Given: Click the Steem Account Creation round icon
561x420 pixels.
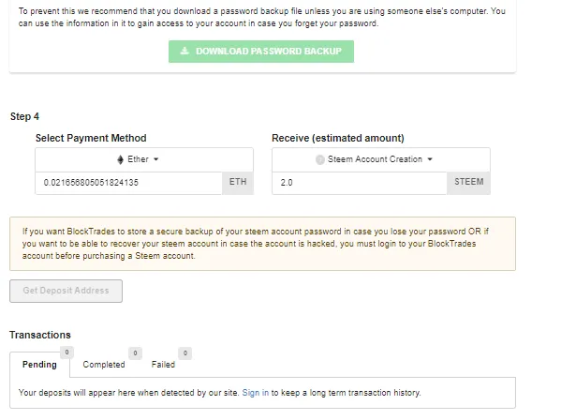Looking at the screenshot, I should (x=320, y=159).
